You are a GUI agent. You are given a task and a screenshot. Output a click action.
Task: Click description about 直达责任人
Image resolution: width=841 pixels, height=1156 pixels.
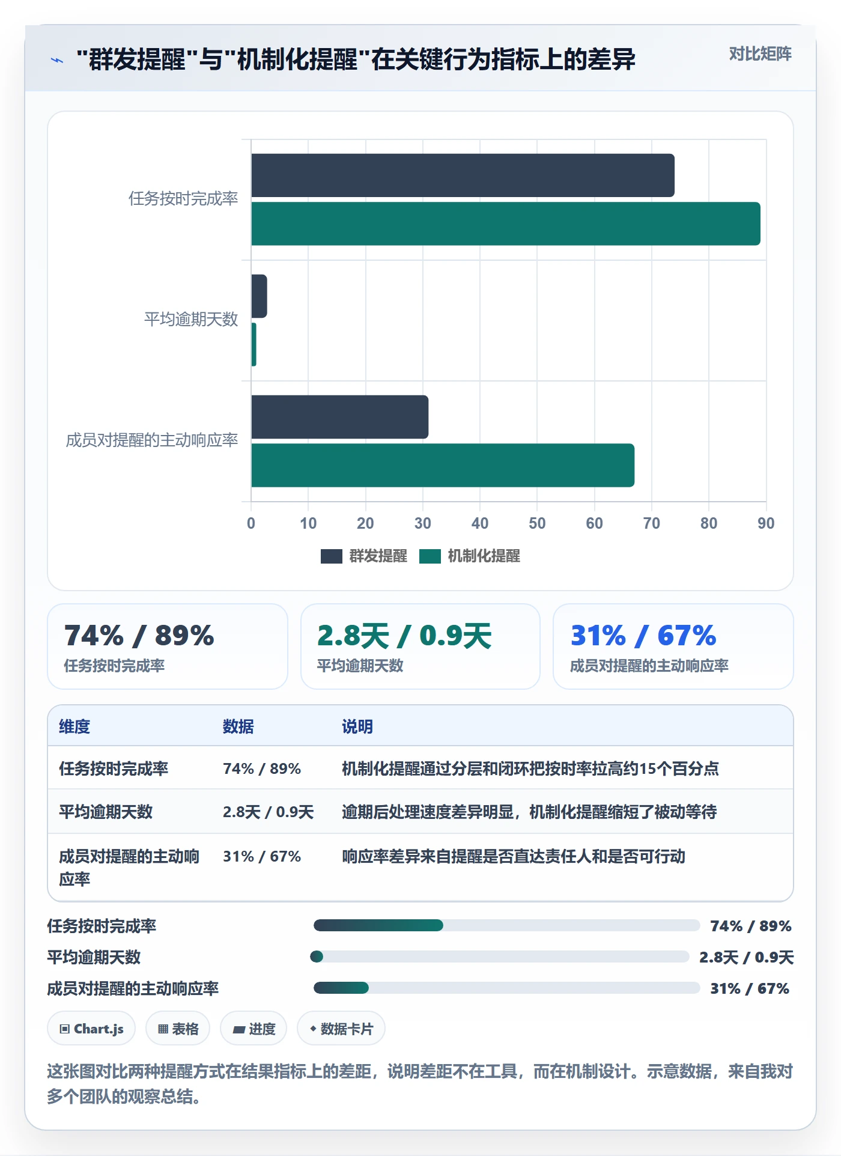(514, 856)
